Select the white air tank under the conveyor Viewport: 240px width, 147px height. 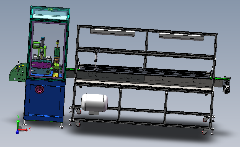(x=94, y=103)
